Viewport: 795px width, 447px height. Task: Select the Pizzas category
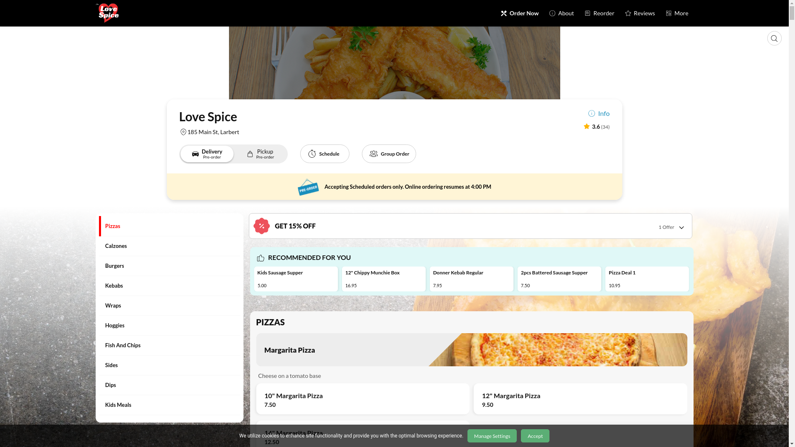tap(169, 226)
